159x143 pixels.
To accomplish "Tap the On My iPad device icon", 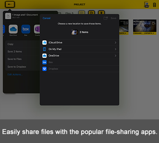I will click(44, 49).
